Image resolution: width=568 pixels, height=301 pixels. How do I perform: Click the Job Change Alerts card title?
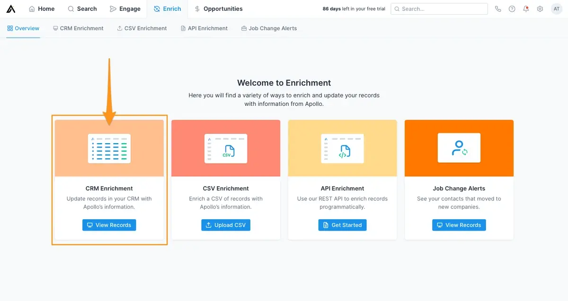[459, 189]
